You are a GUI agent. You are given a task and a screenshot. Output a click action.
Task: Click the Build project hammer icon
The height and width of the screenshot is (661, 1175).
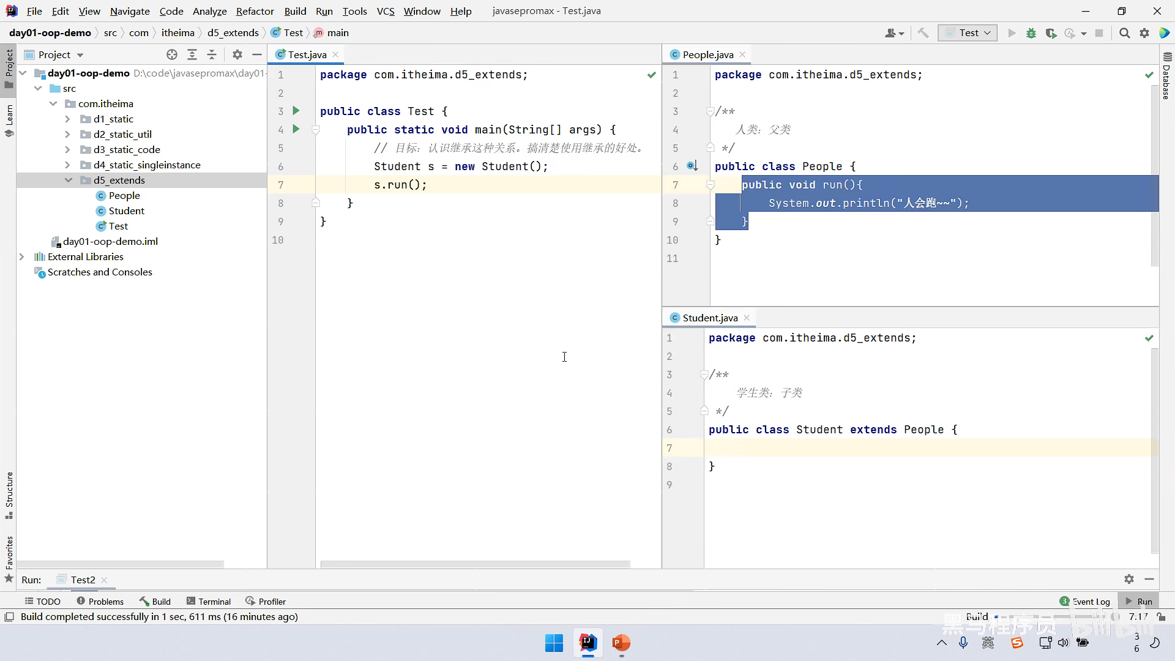click(923, 33)
